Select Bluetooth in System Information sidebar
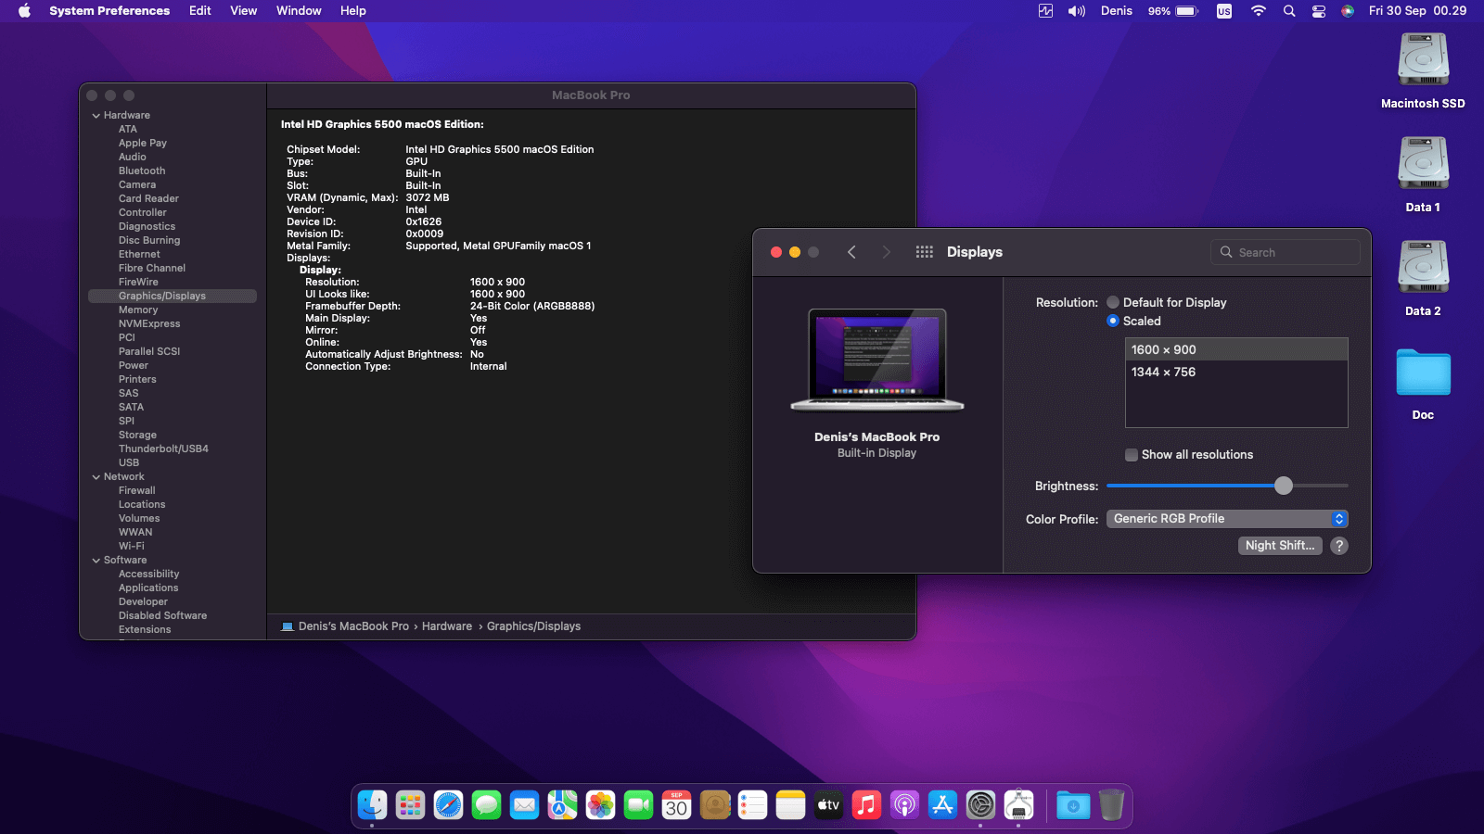 pos(142,171)
